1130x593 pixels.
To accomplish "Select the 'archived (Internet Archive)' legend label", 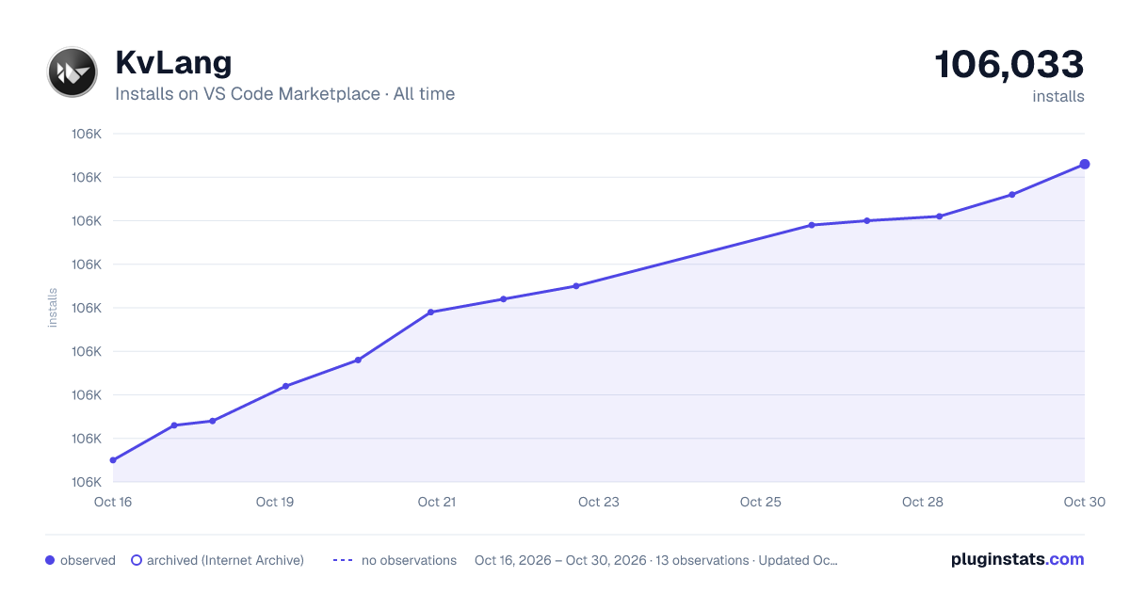I will tap(225, 560).
